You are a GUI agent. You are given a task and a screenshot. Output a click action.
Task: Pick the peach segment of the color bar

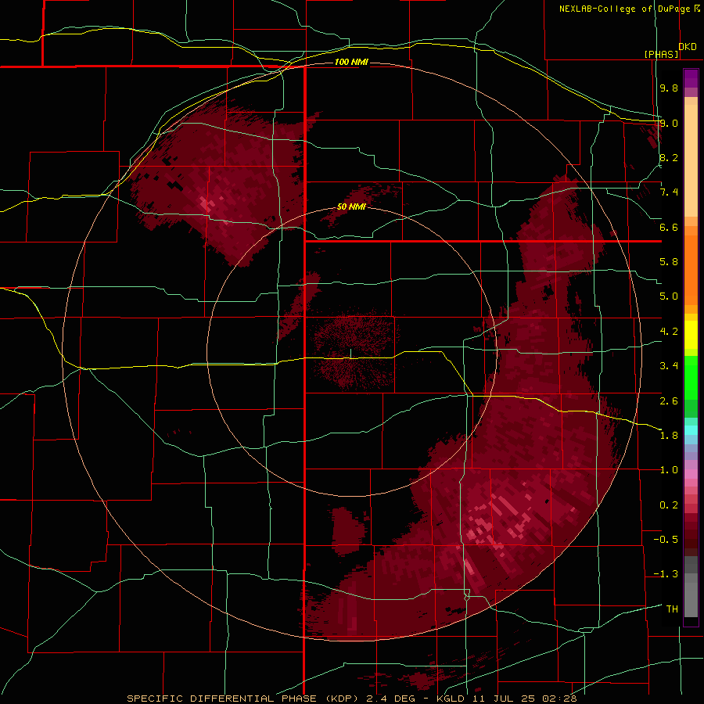pos(691,160)
